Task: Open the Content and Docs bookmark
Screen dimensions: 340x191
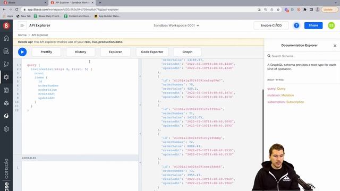Action: click(78, 16)
